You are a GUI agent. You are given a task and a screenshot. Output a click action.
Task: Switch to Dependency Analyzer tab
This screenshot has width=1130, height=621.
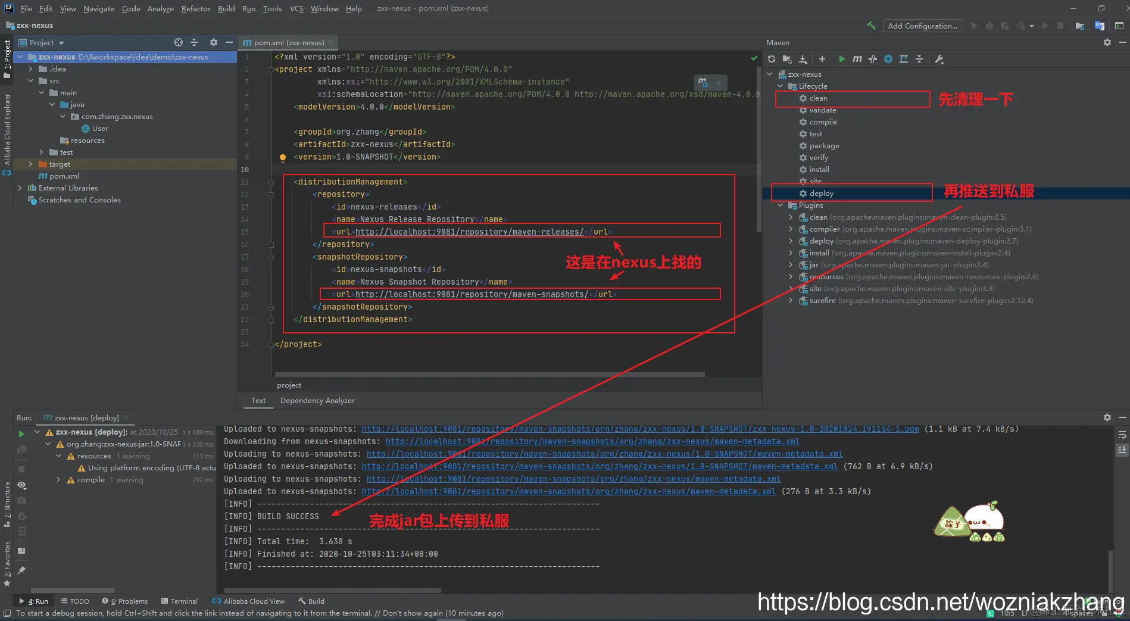[317, 401]
